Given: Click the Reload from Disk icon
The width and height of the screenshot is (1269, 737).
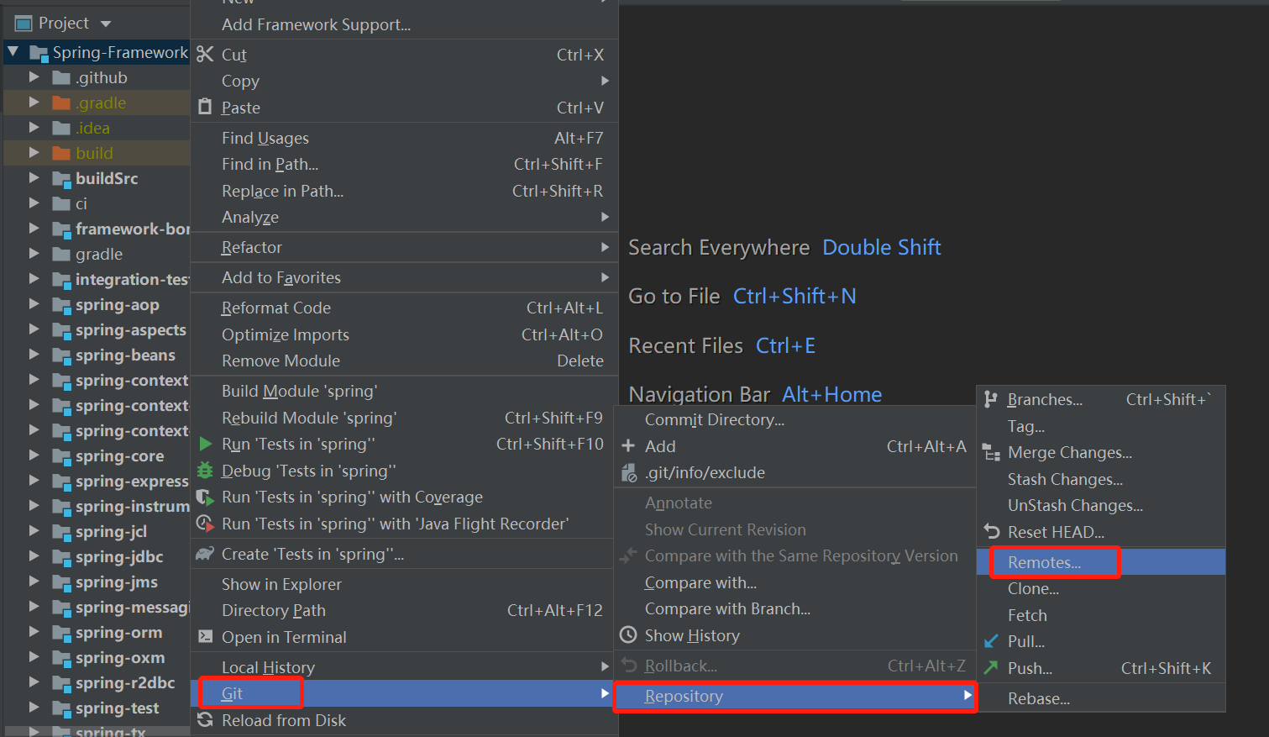Looking at the screenshot, I should 205,720.
